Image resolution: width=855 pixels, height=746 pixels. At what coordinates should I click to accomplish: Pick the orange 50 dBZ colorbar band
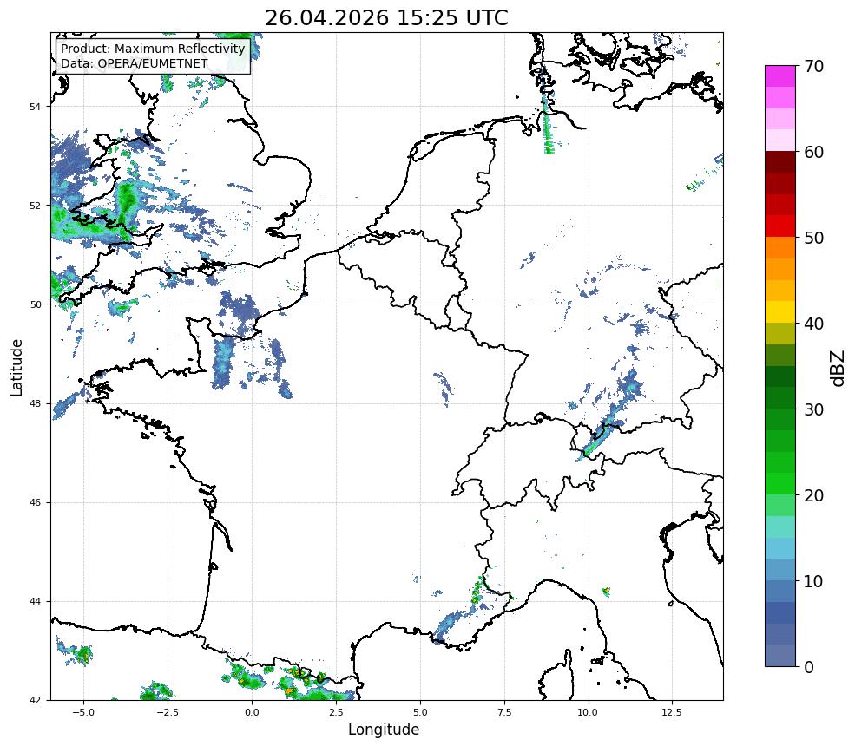coord(779,247)
